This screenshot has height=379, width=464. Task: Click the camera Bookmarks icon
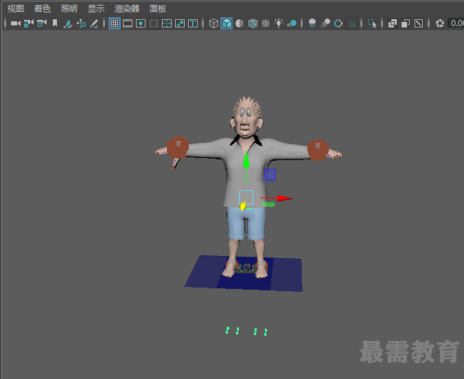[55, 23]
